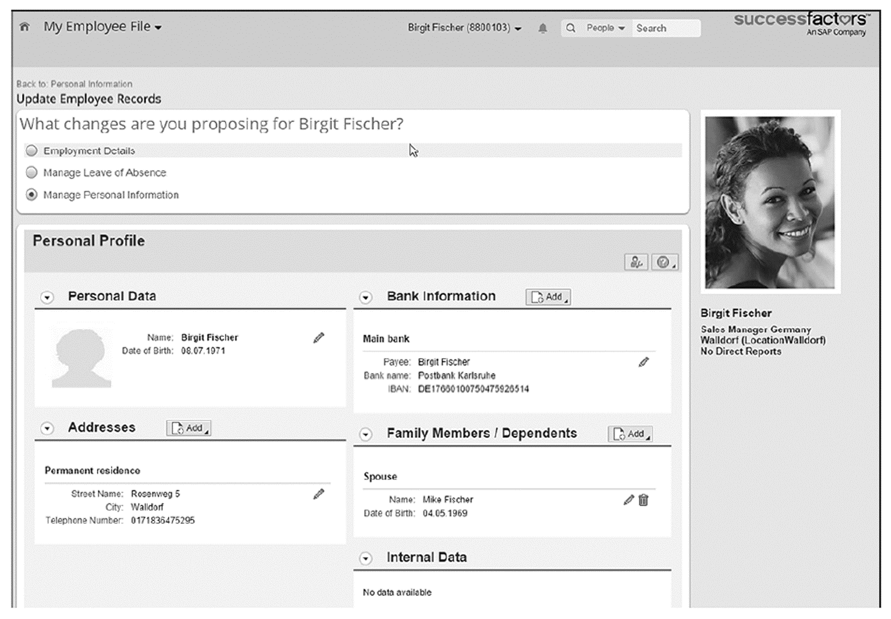The height and width of the screenshot is (619, 891).
Task: Open the proxy user icon in Personal Profile
Action: (636, 261)
